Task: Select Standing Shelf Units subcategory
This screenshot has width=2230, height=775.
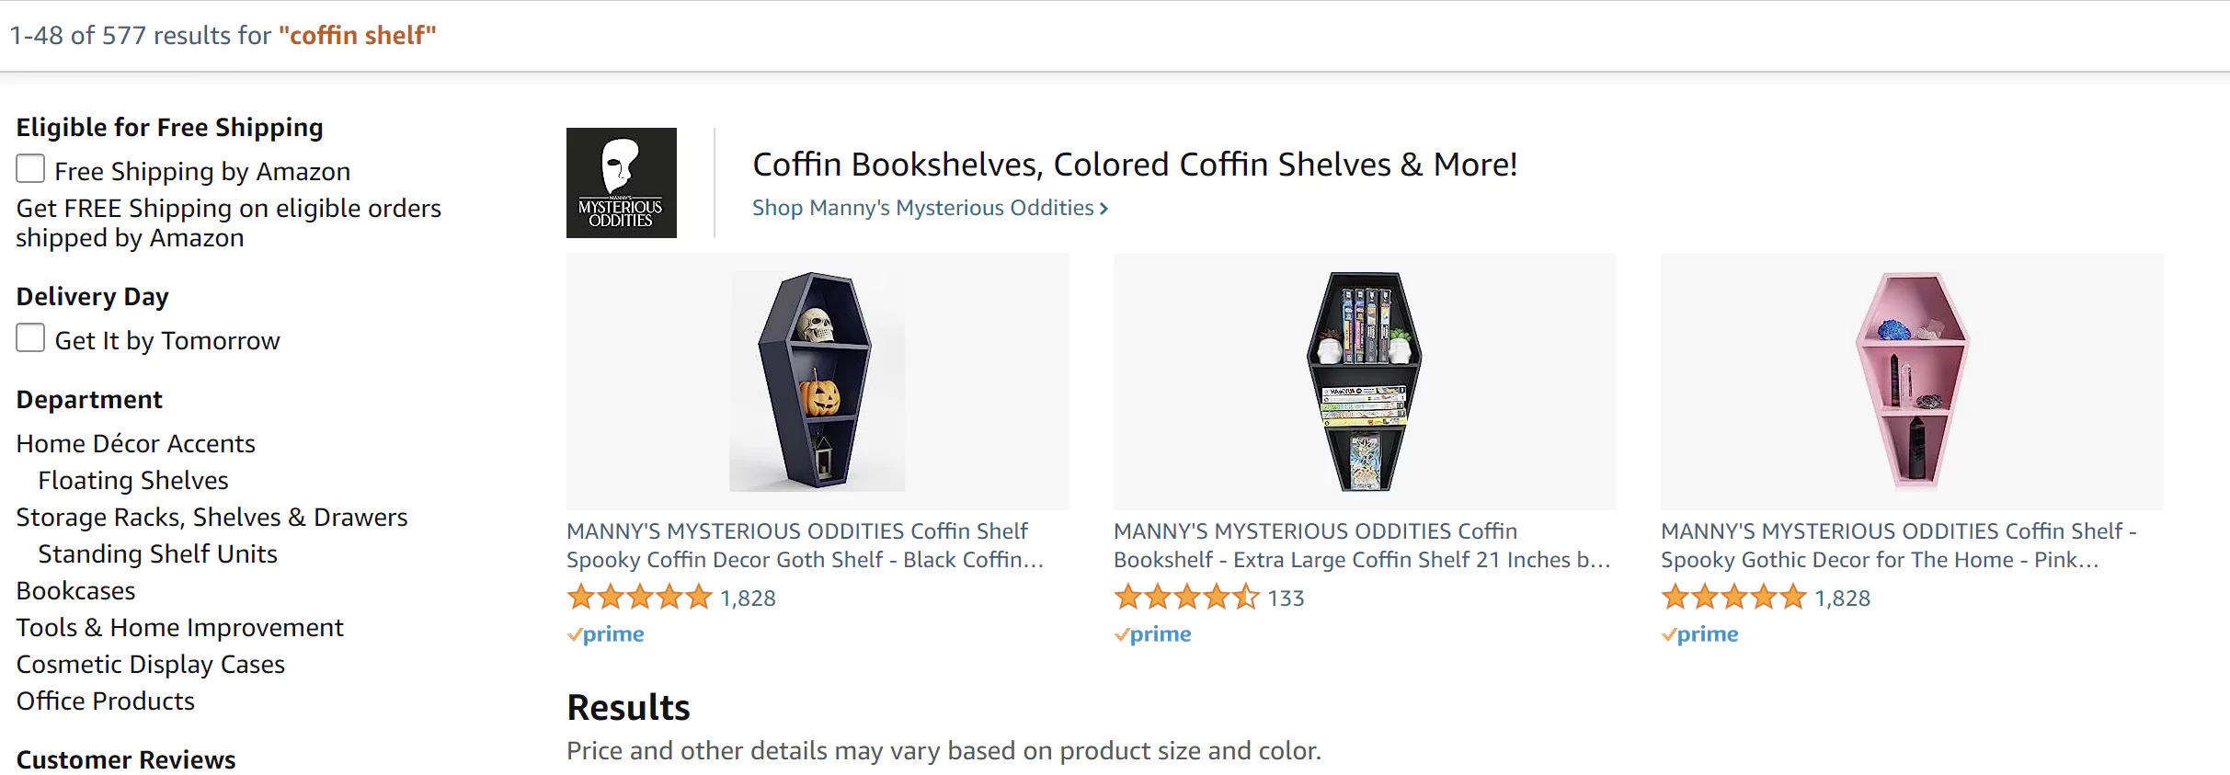Action: point(157,554)
